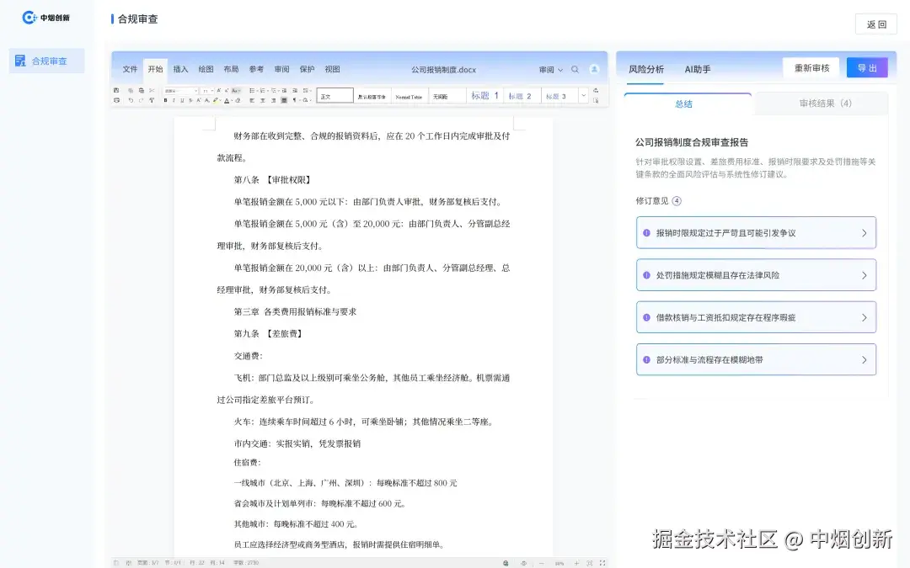Select the Bold formatting icon
The height and width of the screenshot is (568, 910).
tap(165, 99)
